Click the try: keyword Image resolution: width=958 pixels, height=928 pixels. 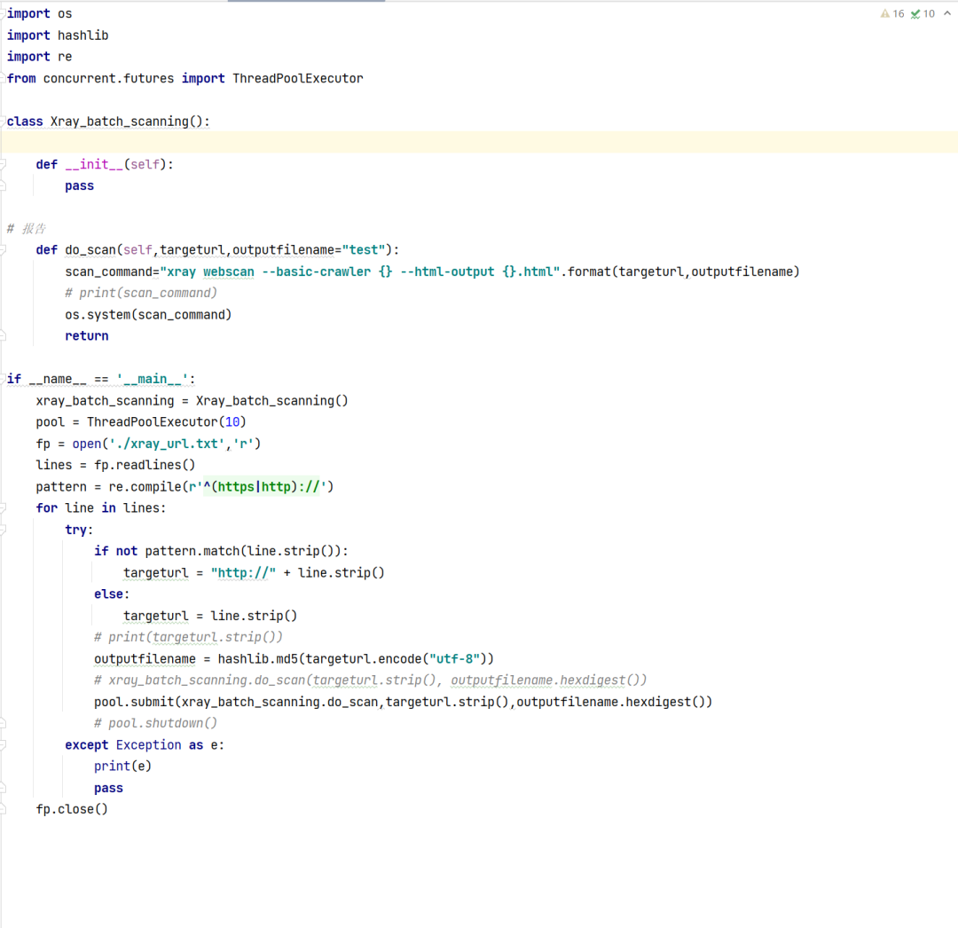point(80,530)
